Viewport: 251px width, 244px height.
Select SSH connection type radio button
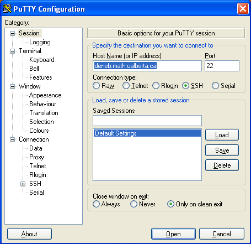point(185,86)
